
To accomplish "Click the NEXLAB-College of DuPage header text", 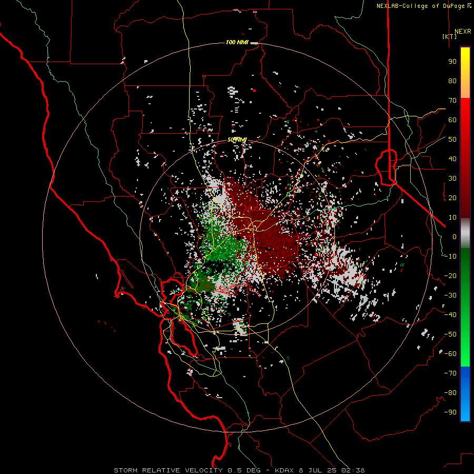I will (x=423, y=6).
